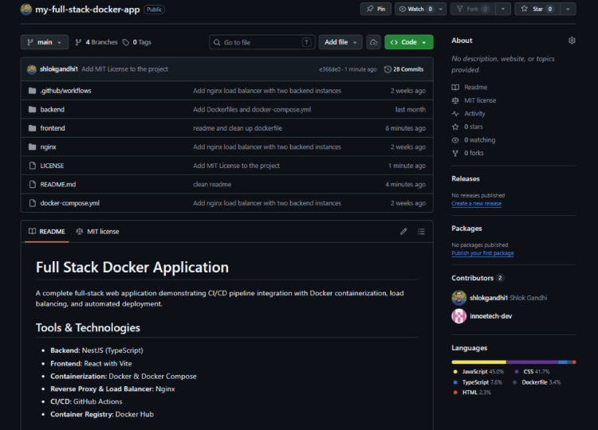
Task: Click Create a new release link
Action: coord(476,204)
